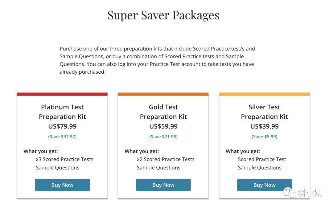The image size is (333, 208).
Task: Click the orange bar above Gold card
Action: point(163,94)
